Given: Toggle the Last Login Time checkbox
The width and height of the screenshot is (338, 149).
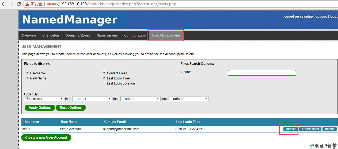Looking at the screenshot, I should (x=104, y=78).
